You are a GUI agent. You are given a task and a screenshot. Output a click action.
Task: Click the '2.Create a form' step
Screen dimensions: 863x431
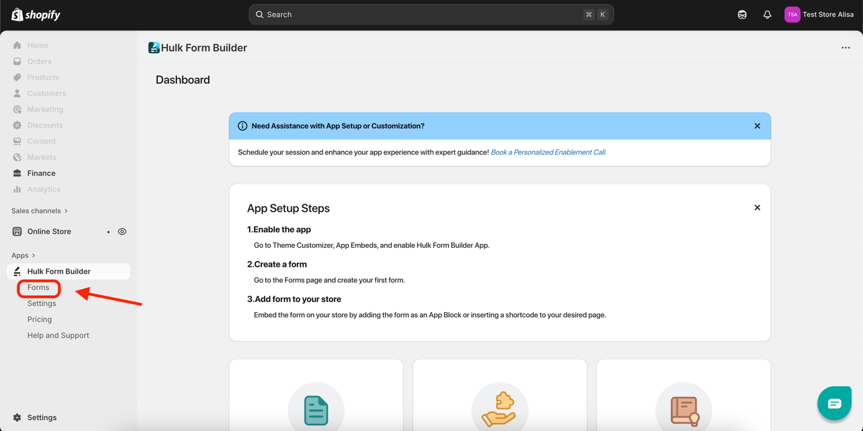tap(277, 264)
